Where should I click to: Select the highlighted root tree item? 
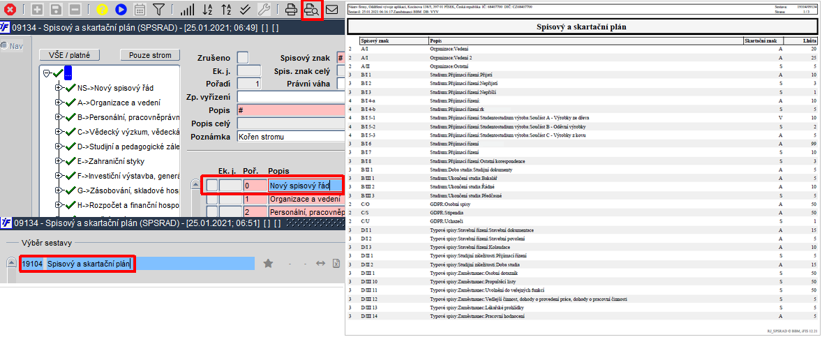(68, 73)
